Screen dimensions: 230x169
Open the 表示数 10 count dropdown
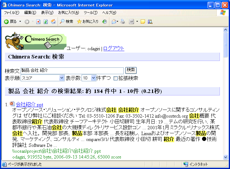tap(89, 78)
